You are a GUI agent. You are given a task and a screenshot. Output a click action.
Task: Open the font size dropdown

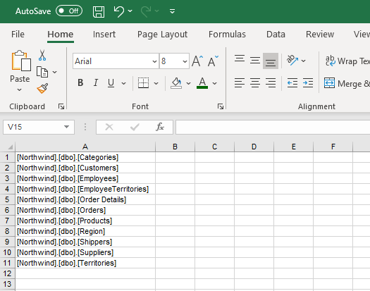[x=185, y=61]
